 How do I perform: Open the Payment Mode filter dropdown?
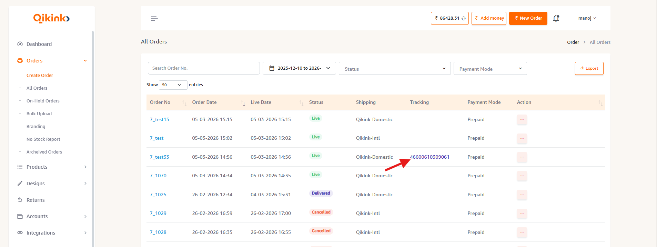pos(490,69)
